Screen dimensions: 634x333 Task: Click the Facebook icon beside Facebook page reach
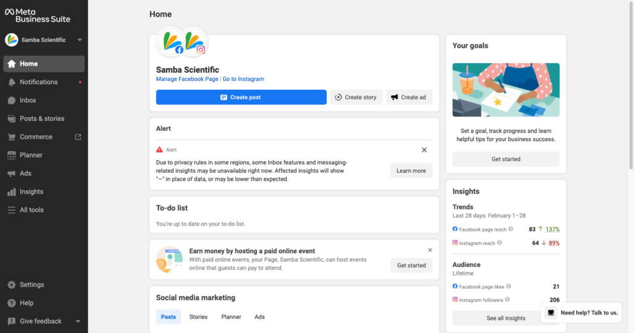click(455, 229)
